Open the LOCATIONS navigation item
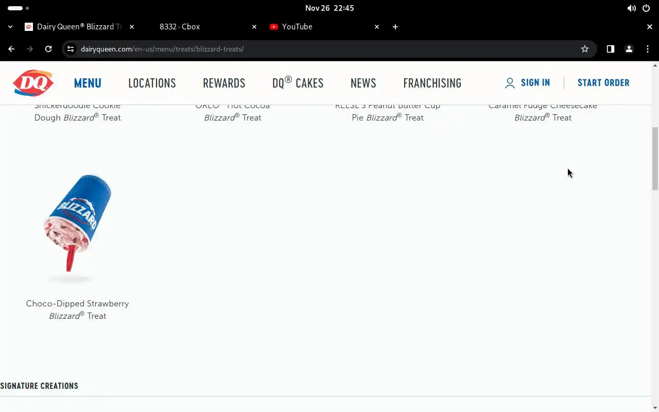659x412 pixels. [x=152, y=83]
